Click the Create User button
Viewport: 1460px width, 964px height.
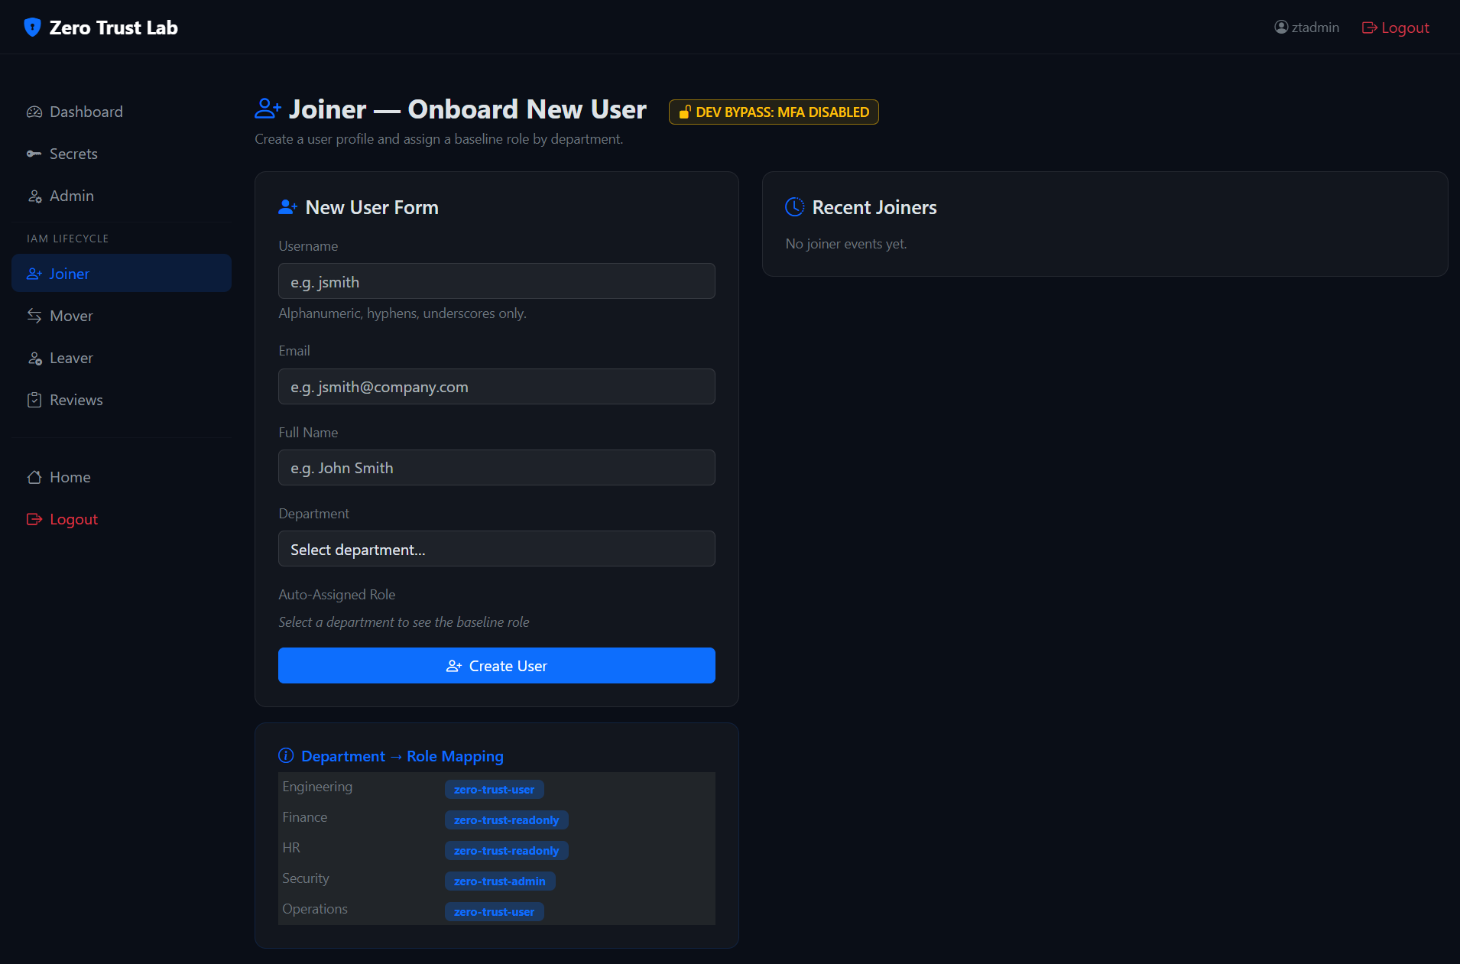click(497, 666)
